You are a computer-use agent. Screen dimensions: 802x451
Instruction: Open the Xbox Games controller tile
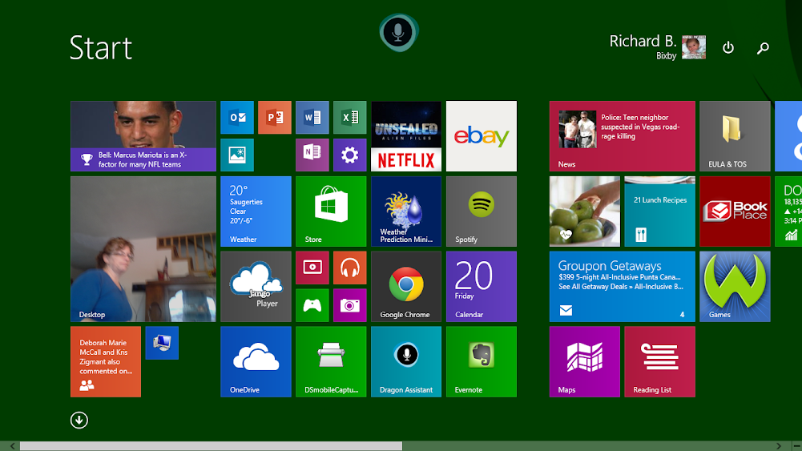point(312,305)
